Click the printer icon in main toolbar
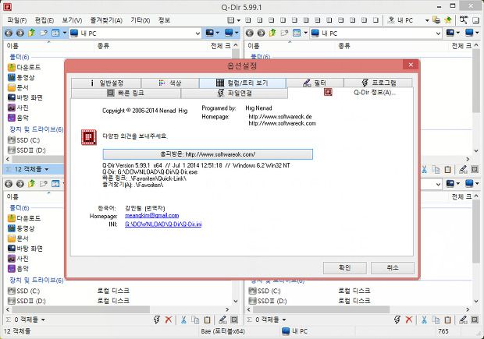The height and width of the screenshot is (339, 484). pyautogui.click(x=436, y=20)
